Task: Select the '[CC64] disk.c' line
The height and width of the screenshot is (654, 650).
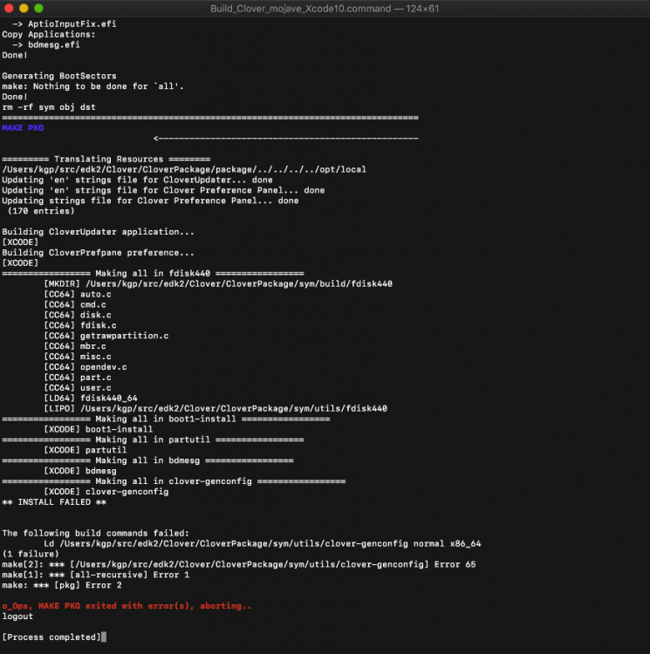Action: 78,316
